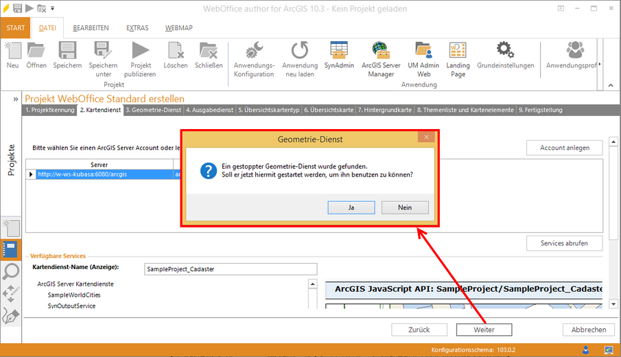The image size is (621, 357).
Task: Select the magnifier search icon in left sidebar
Action: tap(12, 272)
